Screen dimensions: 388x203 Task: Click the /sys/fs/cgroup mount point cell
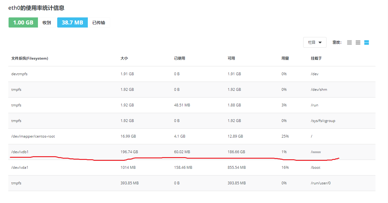pos(323,121)
